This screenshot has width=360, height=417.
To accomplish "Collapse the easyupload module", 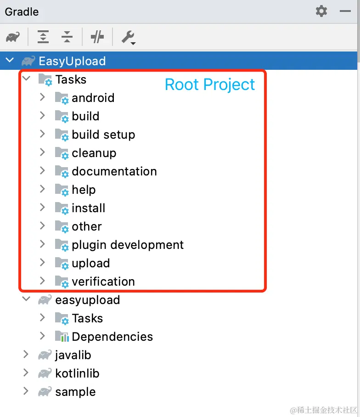I will coord(26,299).
